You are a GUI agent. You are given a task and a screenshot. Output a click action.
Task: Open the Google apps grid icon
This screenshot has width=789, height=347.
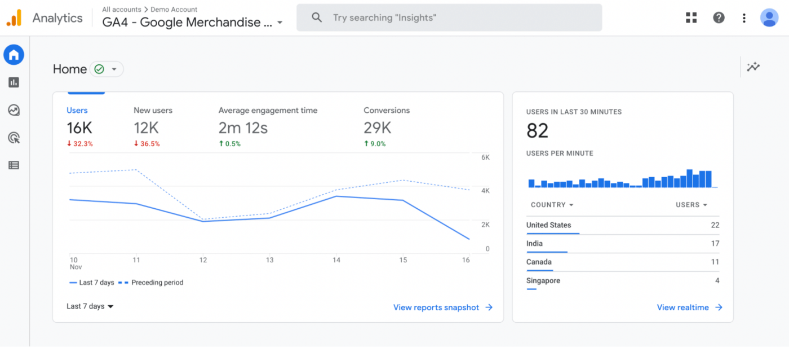(692, 17)
